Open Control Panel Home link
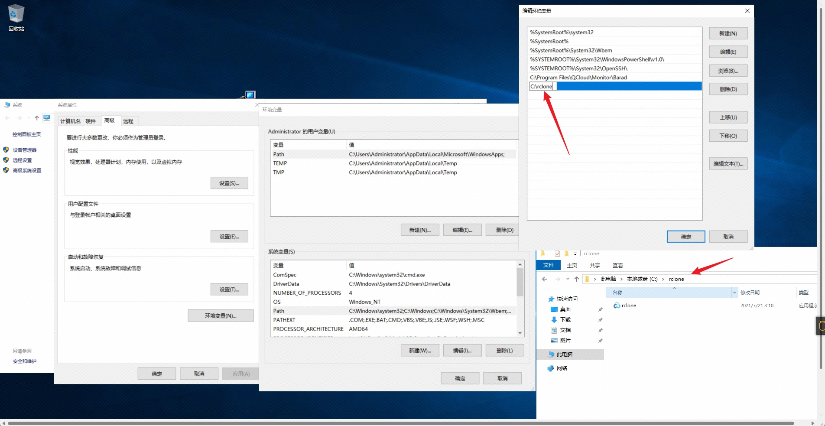Viewport: 825px width, 426px height. coord(26,134)
